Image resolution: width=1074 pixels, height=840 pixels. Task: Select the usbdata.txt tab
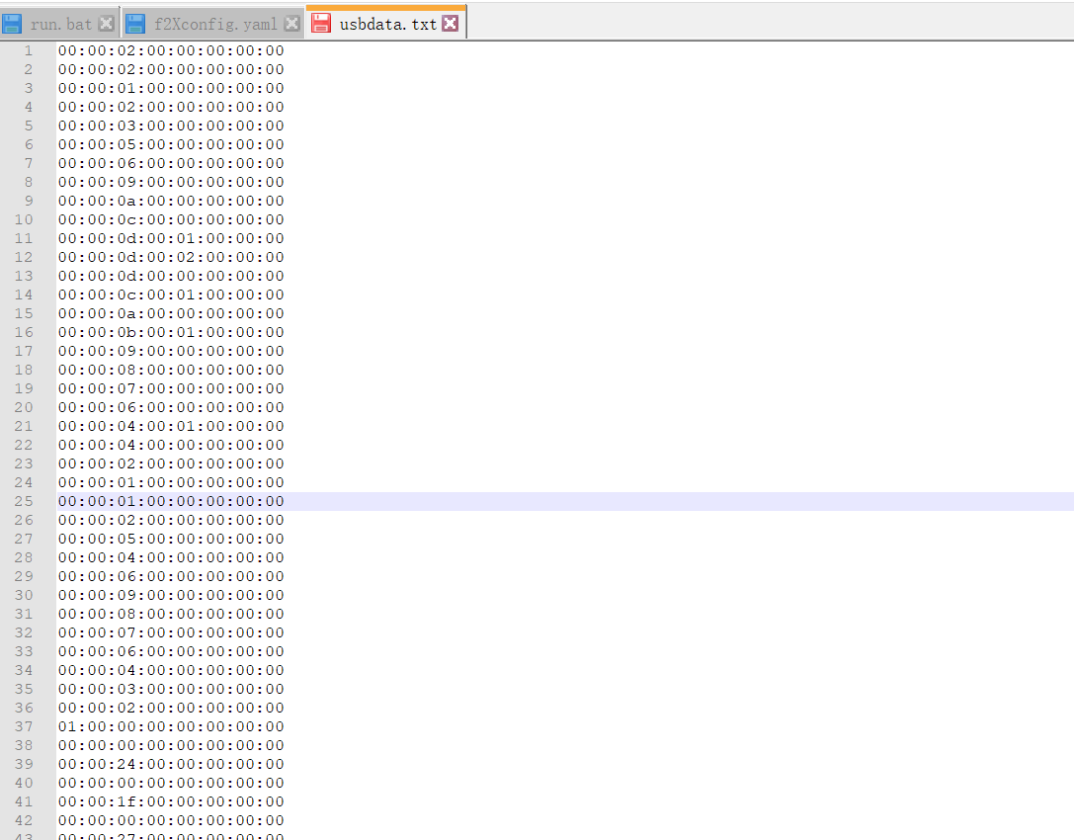387,24
